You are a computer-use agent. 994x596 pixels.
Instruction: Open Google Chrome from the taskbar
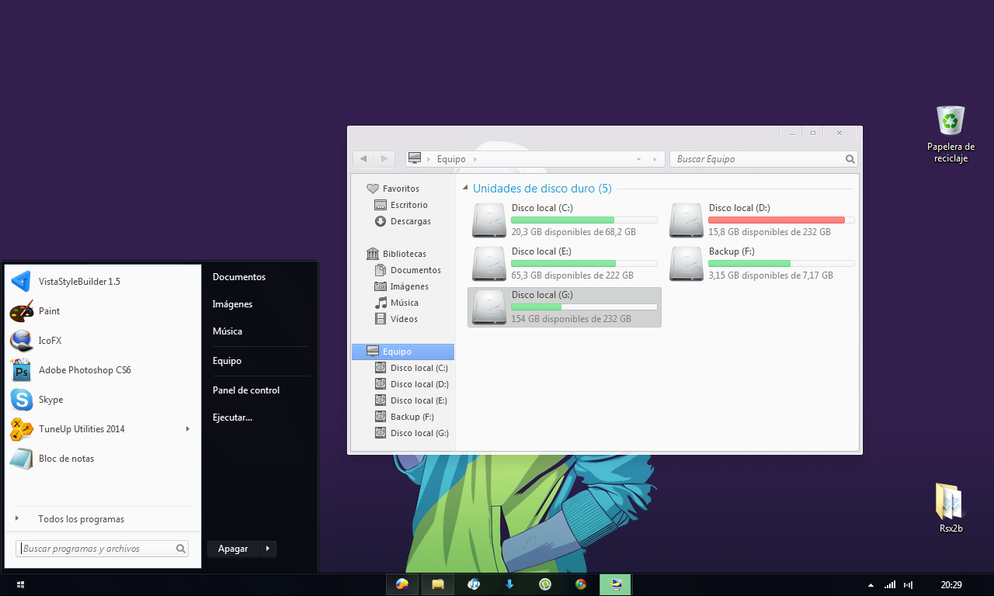coord(581,584)
